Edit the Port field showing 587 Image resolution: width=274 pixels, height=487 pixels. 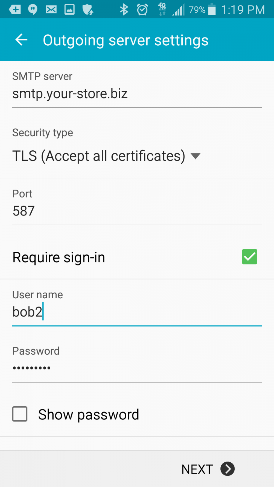(x=137, y=211)
